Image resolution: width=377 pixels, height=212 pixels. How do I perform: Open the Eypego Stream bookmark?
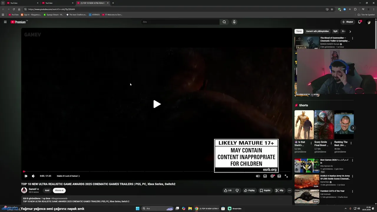[53, 15]
